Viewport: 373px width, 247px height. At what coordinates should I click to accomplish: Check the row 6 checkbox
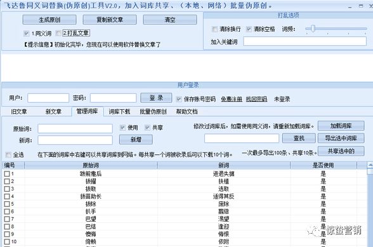coord(7,211)
